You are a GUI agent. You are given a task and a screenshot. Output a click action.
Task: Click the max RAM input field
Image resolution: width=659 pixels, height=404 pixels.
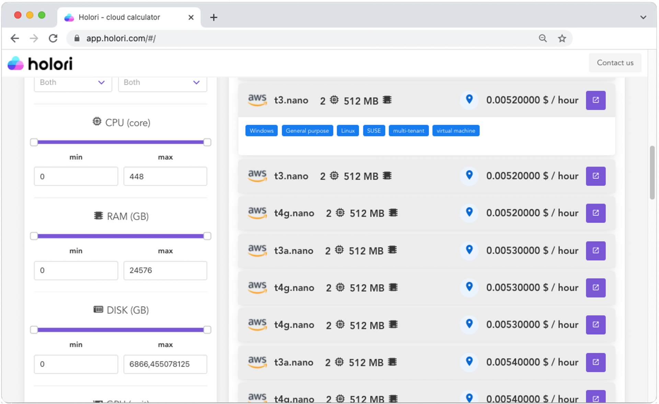(165, 270)
